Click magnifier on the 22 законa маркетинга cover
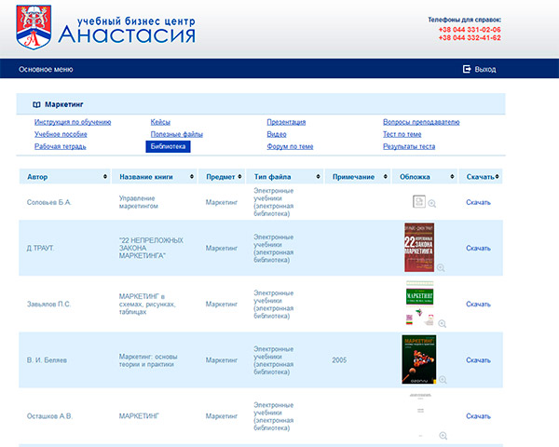 [441, 267]
